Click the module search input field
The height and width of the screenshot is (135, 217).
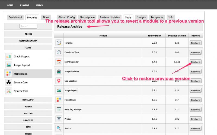[x=28, y=26]
